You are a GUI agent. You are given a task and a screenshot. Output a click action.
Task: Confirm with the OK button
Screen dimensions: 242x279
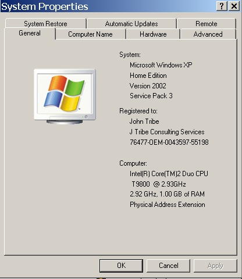121,266
